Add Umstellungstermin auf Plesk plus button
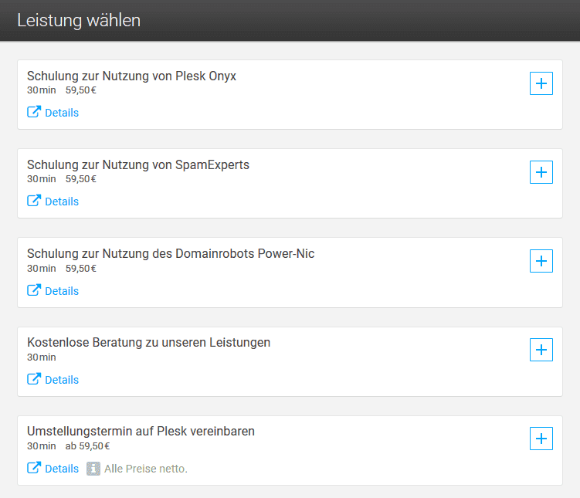The width and height of the screenshot is (580, 498). click(x=541, y=439)
